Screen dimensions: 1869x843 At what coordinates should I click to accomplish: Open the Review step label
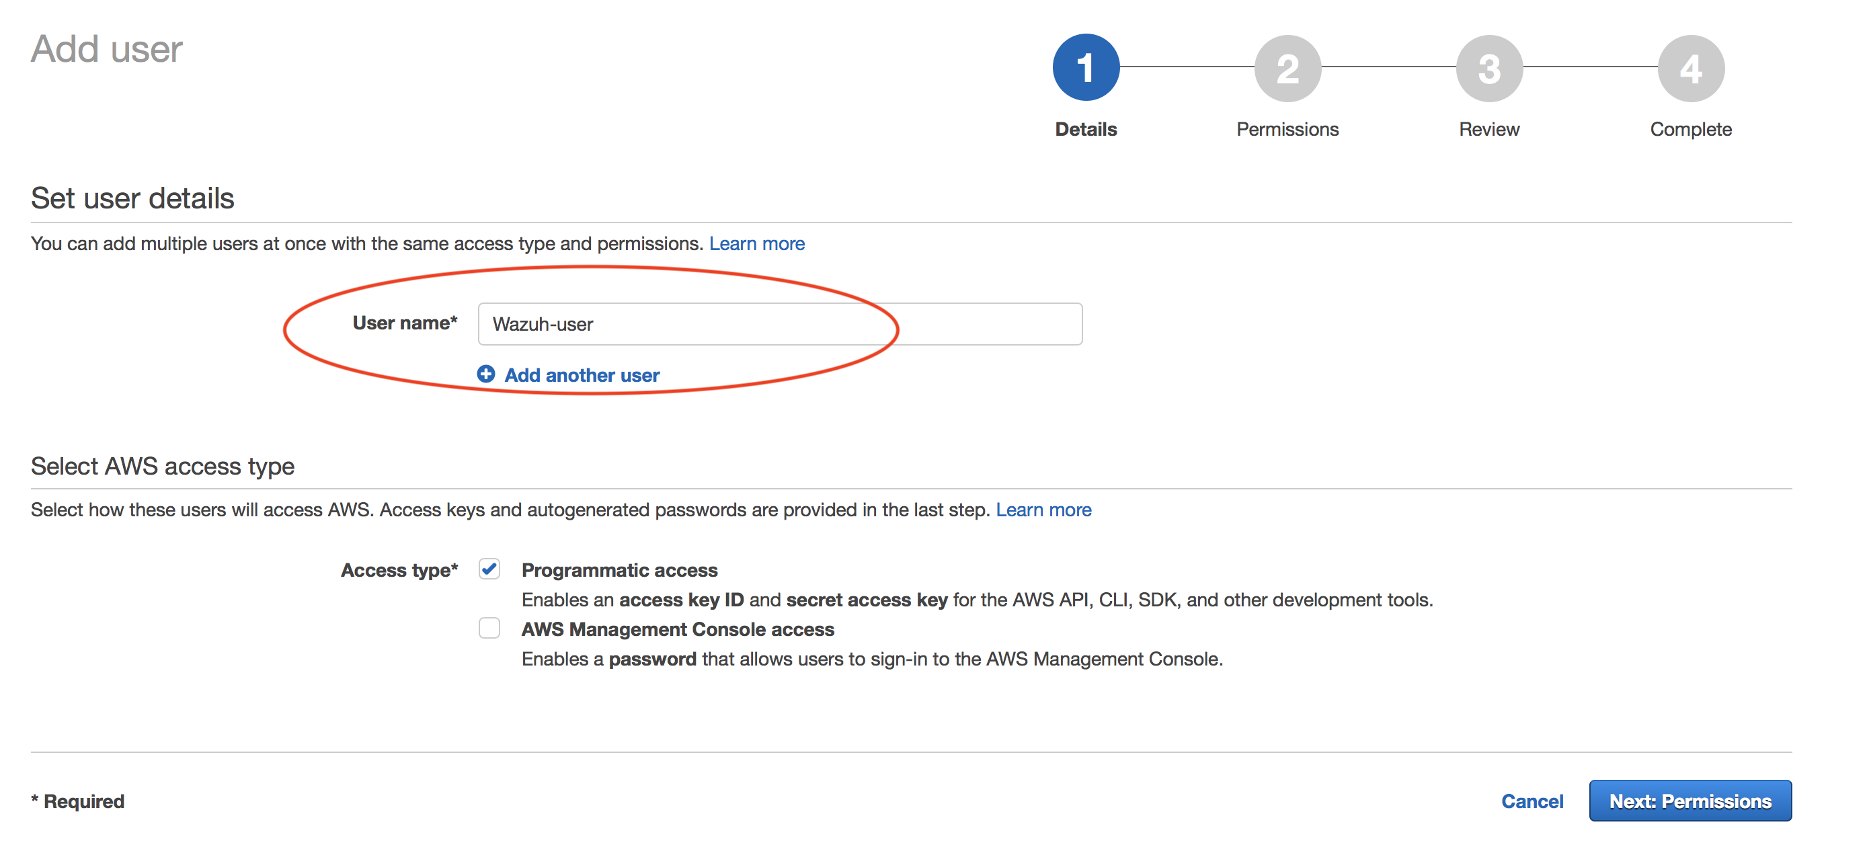pos(1489,129)
